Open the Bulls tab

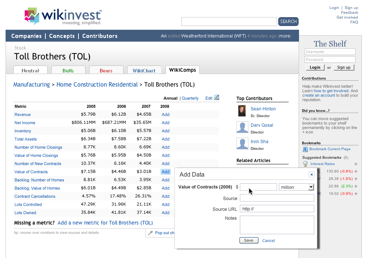68,70
